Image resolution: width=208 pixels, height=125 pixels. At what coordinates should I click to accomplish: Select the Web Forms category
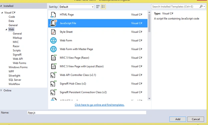(19, 63)
